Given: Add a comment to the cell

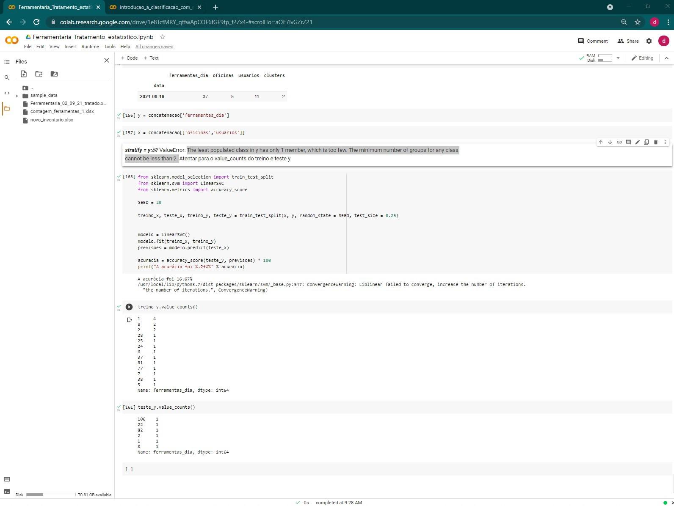Looking at the screenshot, I should tap(628, 142).
